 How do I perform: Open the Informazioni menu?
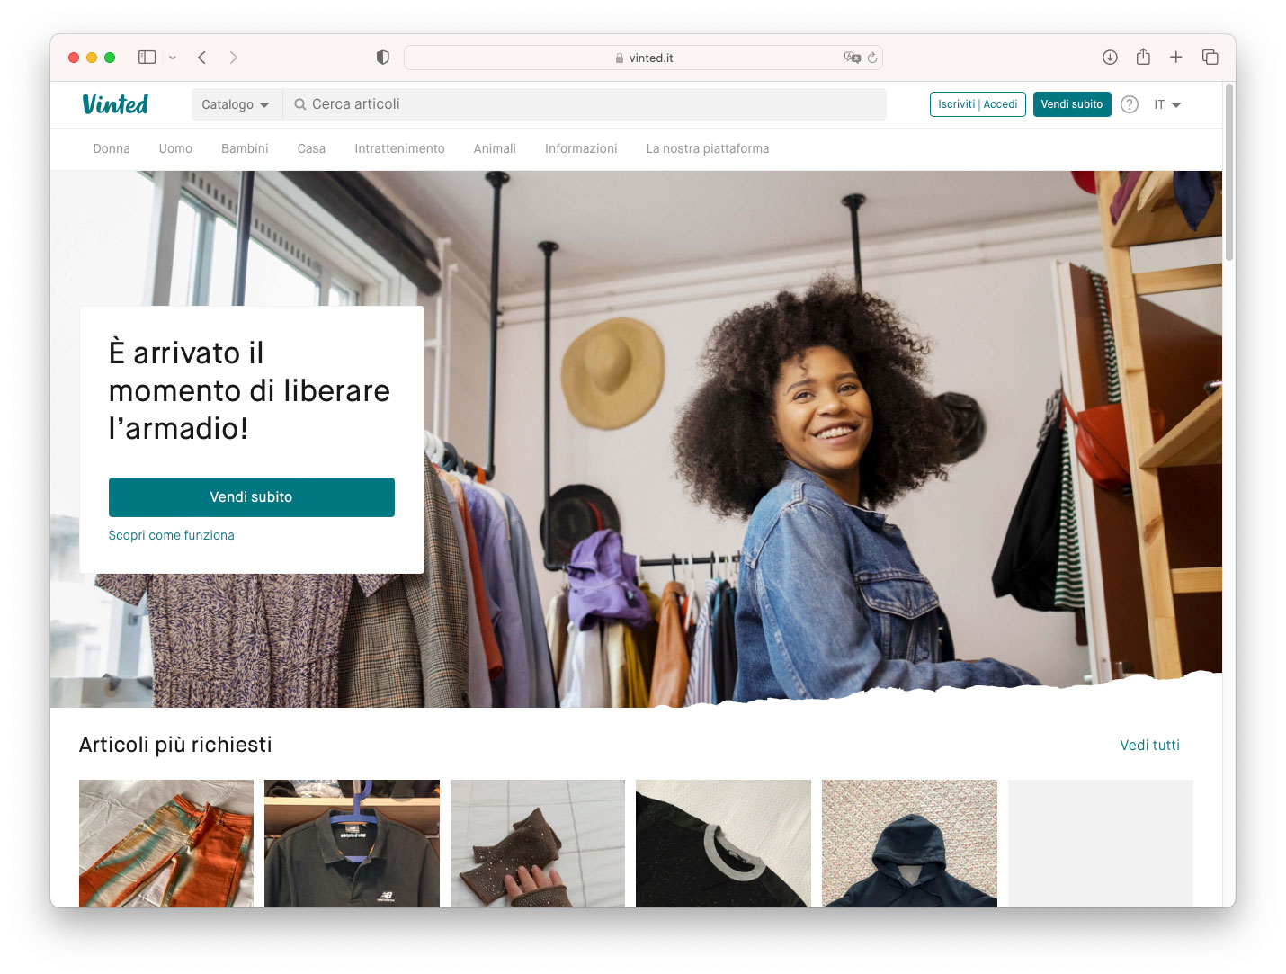tap(581, 148)
